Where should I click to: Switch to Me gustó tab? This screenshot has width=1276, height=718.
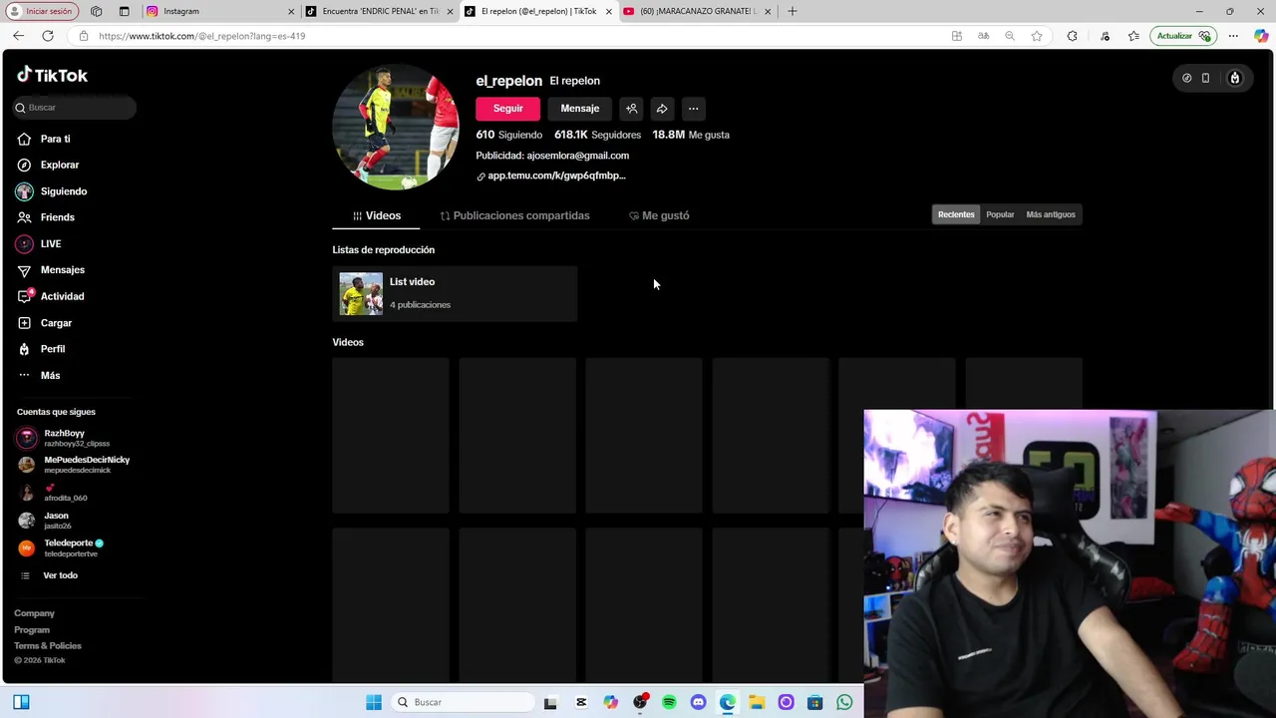[659, 215]
